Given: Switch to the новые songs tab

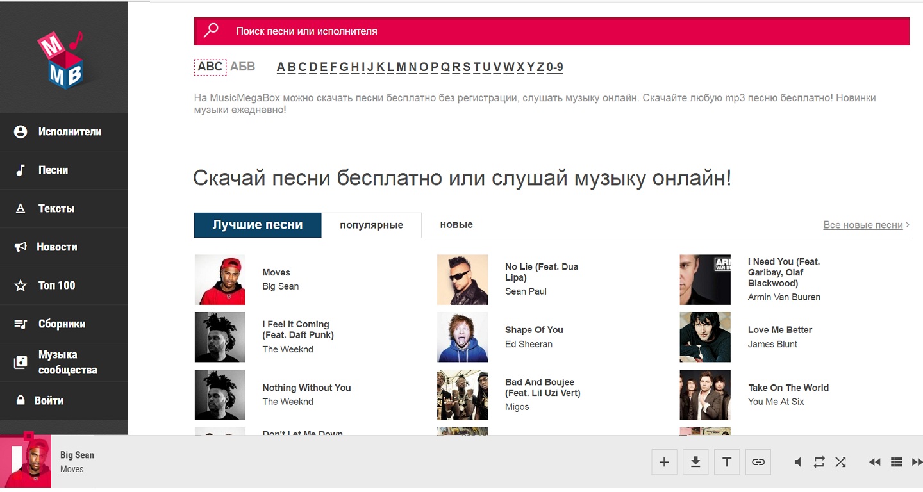Looking at the screenshot, I should pos(456,225).
